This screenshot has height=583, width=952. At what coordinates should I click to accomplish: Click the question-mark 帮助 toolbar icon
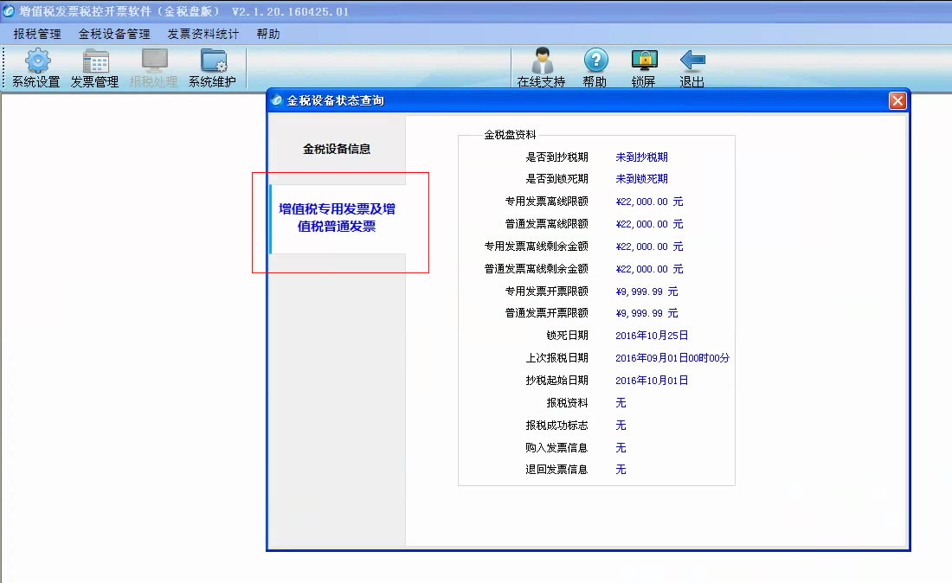595,68
